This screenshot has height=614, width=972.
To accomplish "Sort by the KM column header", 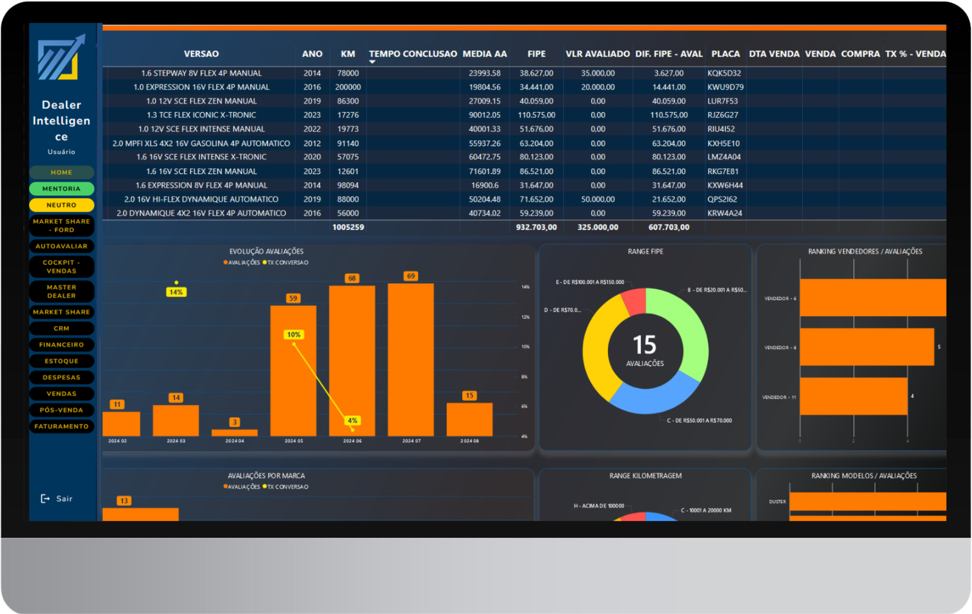I will pyautogui.click(x=348, y=54).
